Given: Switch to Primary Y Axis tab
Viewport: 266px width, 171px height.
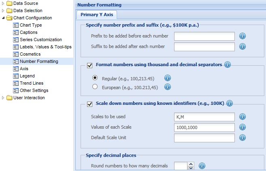Looking at the screenshot, I should pos(97,15).
